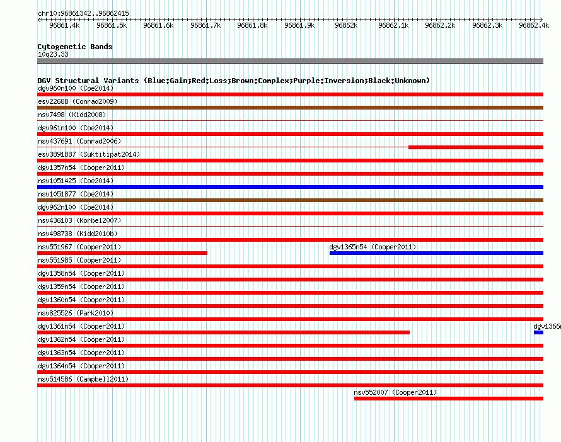Click the 10q23.33 band name text
Image resolution: width=561 pixels, height=442 pixels.
pos(53,54)
